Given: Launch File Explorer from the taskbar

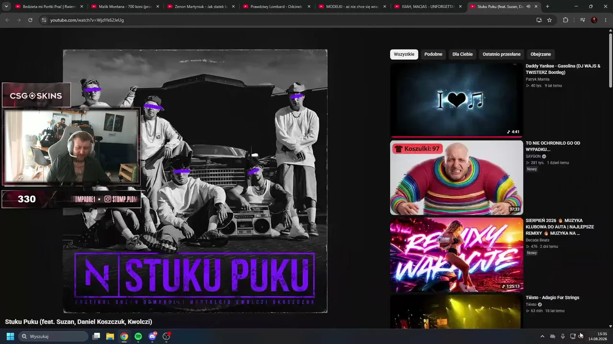Looking at the screenshot, I should tap(110, 336).
